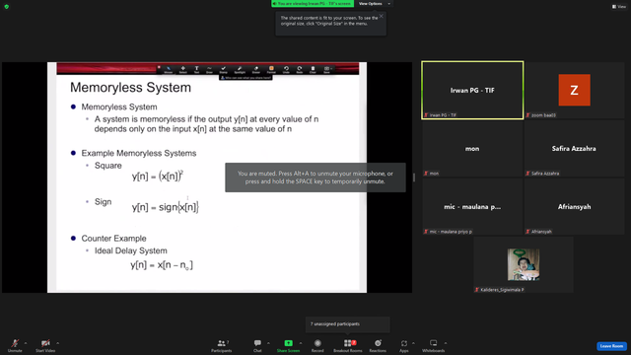Click the 'You are muted' notification popup
The image size is (631, 355).
point(315,177)
